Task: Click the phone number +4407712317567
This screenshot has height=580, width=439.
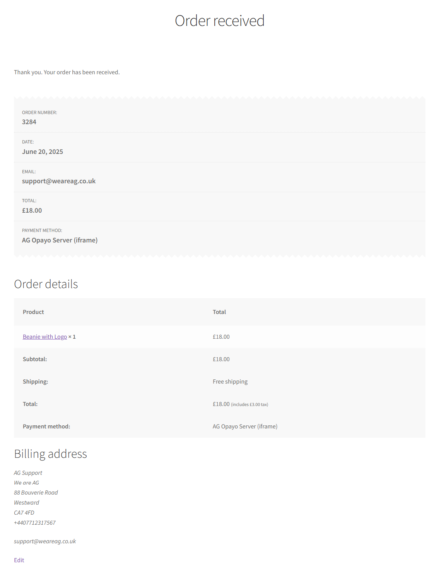Action: pyautogui.click(x=35, y=523)
